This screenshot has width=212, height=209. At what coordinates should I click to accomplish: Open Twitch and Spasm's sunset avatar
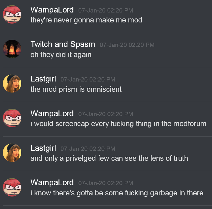12,49
